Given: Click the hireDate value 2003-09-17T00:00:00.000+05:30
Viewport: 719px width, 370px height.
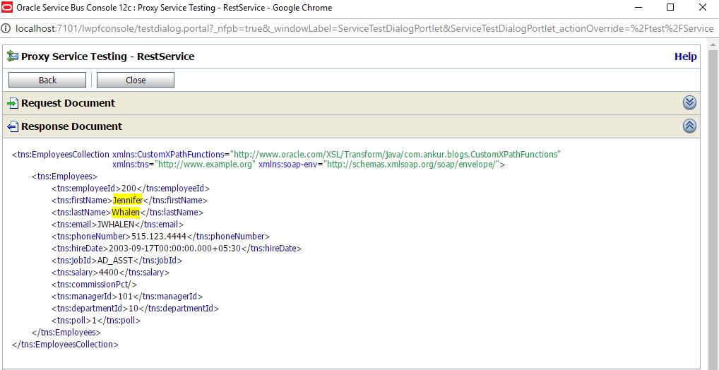Looking at the screenshot, I should point(175,249).
